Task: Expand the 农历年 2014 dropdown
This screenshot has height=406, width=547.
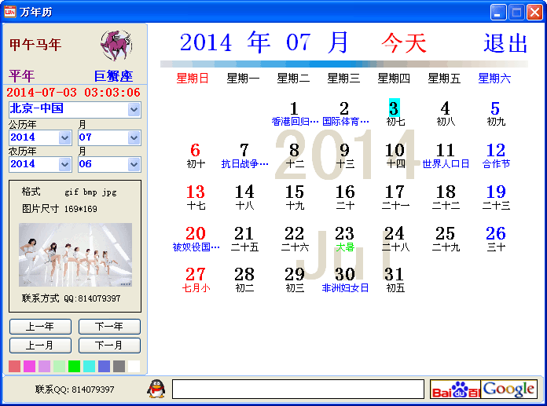Action: click(65, 164)
